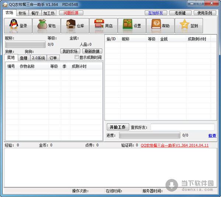
Task: Click the 成熟倒计时 column header
Action: click(x=198, y=39)
